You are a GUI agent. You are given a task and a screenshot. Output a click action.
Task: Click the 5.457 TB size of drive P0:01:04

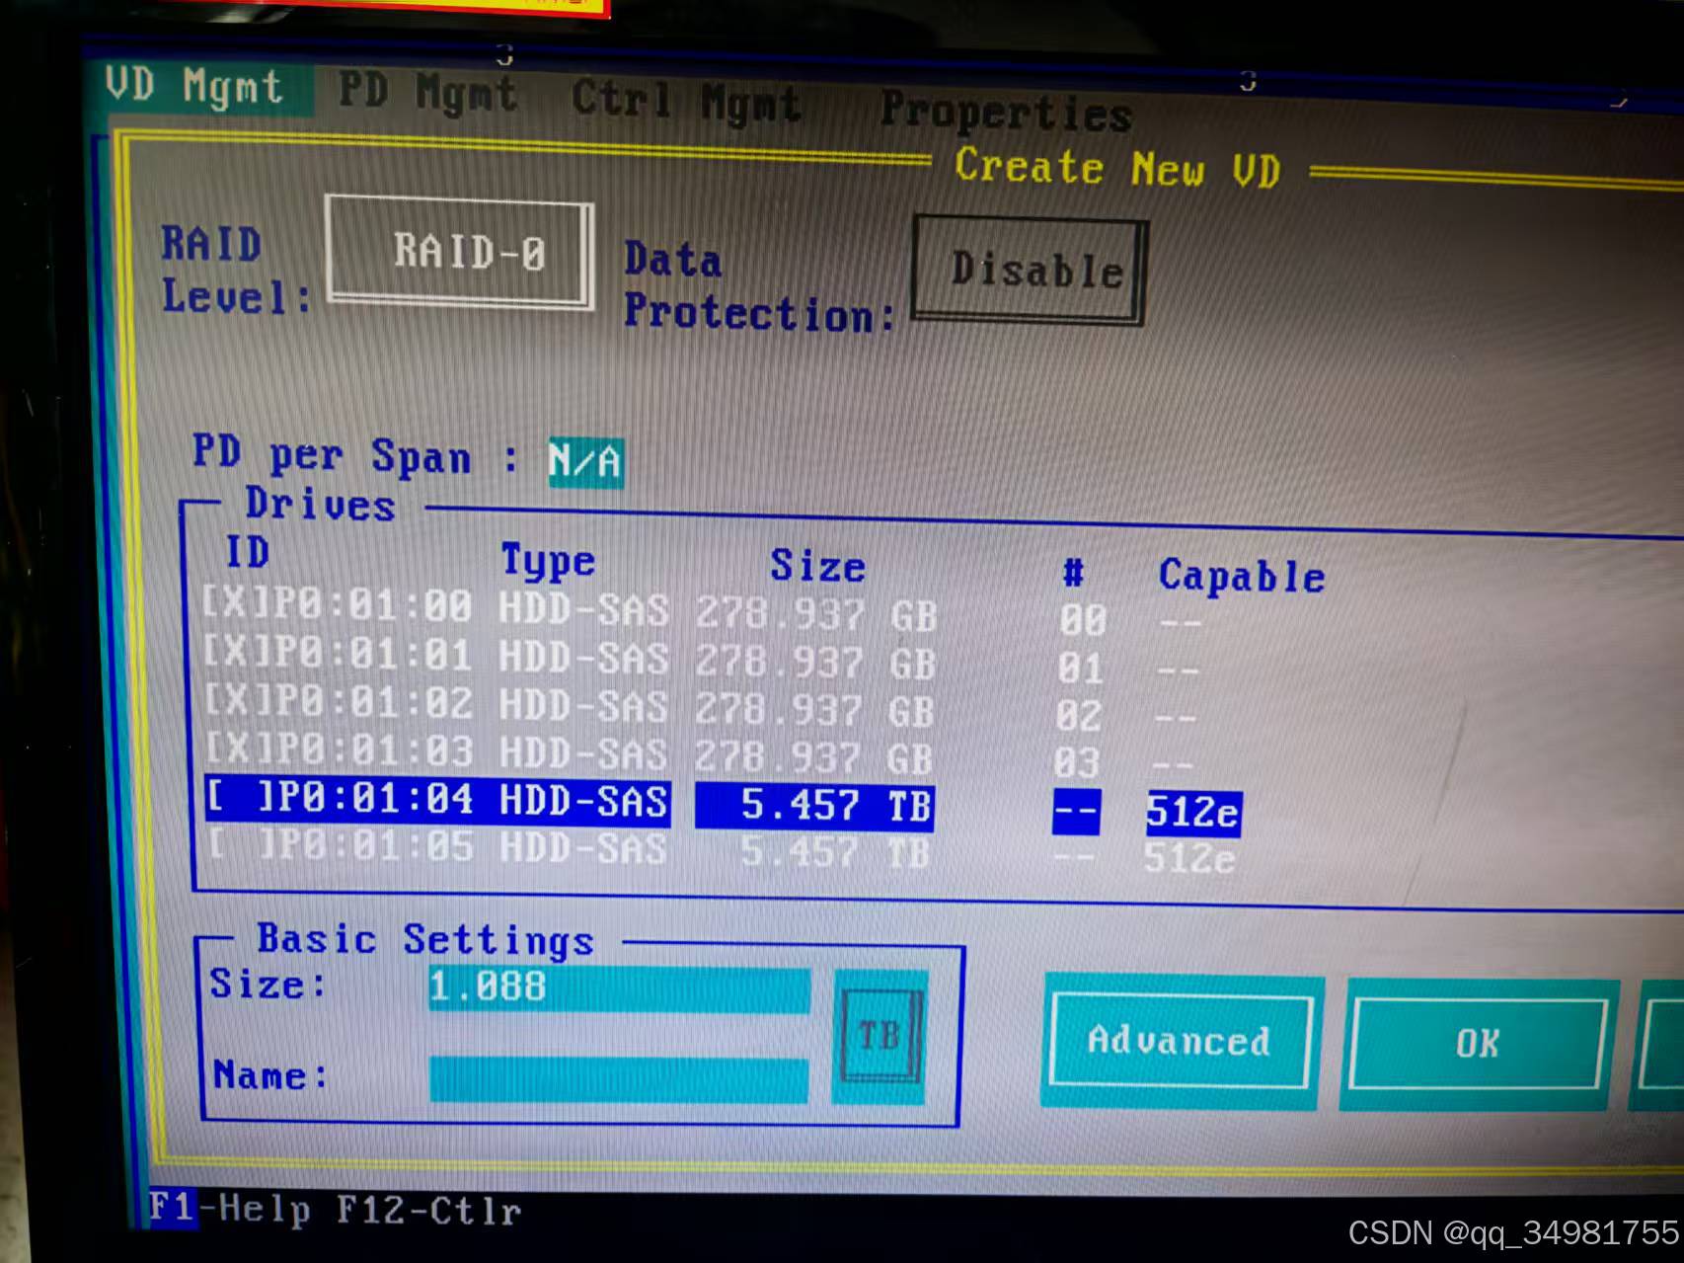coord(815,806)
